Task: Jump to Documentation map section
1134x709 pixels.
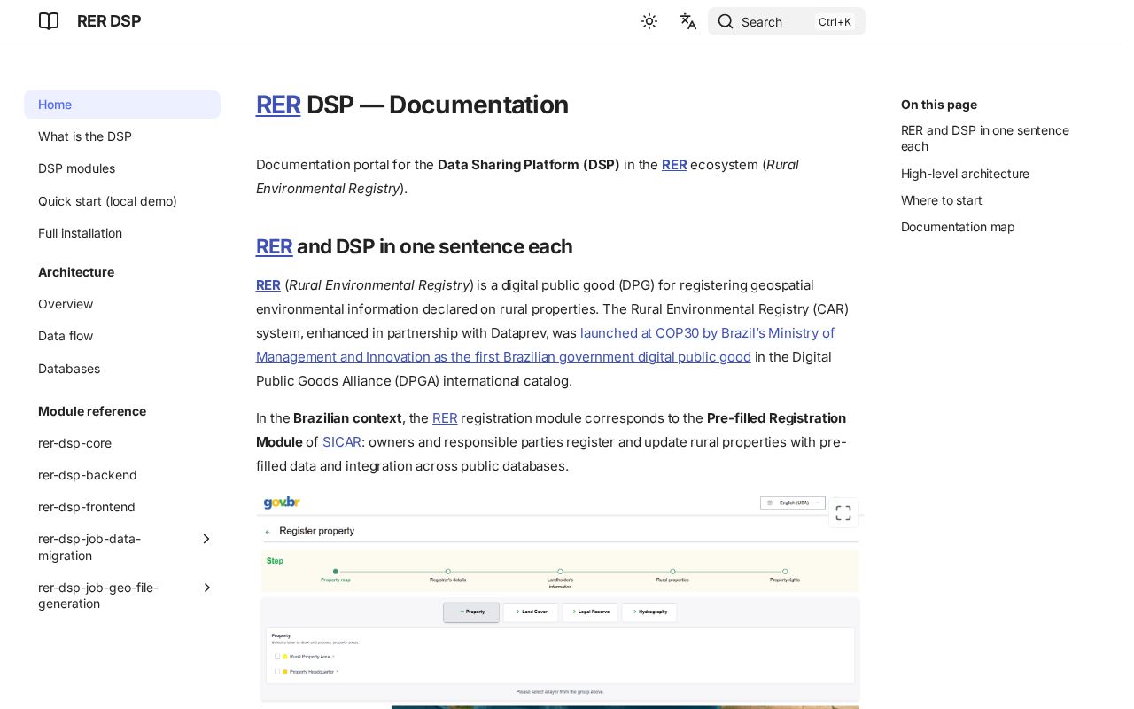Action: click(x=958, y=227)
